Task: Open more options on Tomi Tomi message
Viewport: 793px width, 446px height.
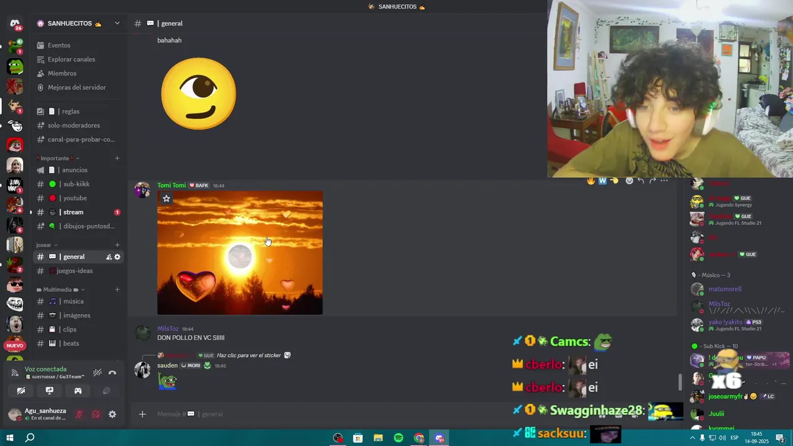Action: pyautogui.click(x=664, y=181)
